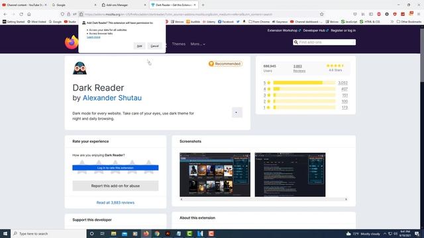Open the Facebook bookmark

(226, 22)
